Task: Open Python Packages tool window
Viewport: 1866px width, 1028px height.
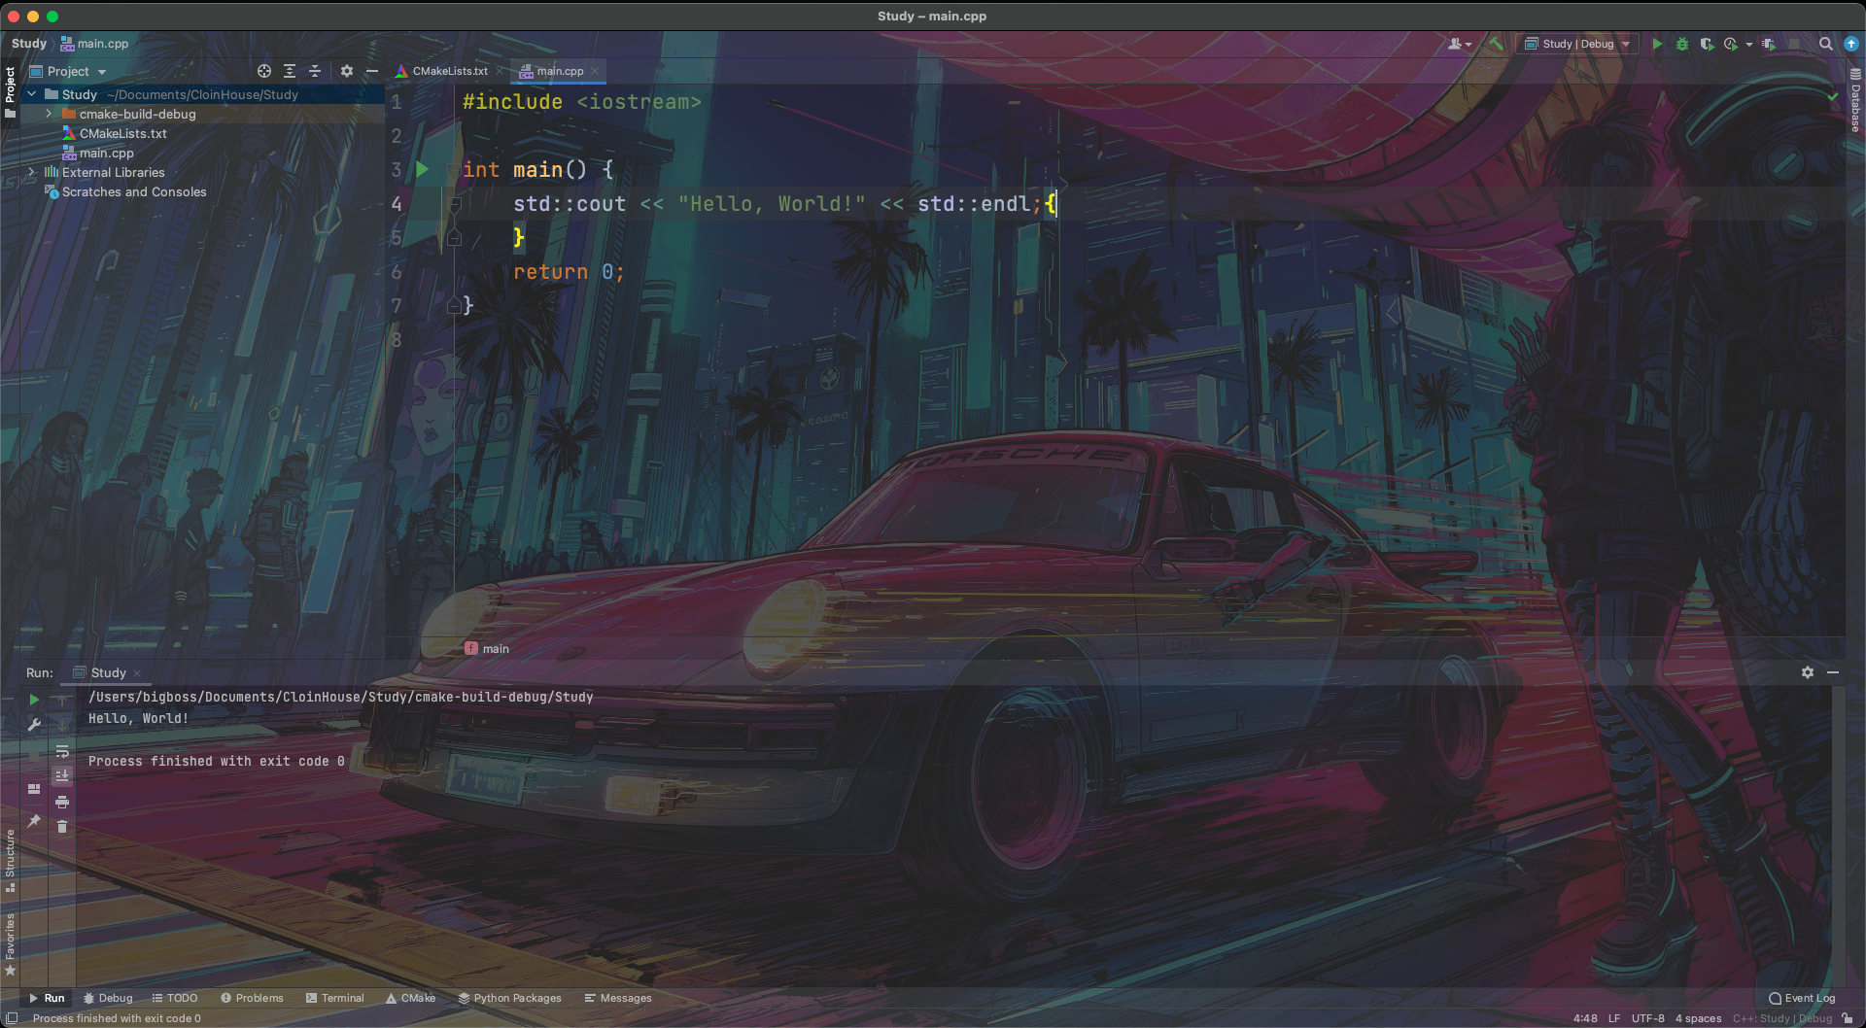Action: [x=510, y=998]
